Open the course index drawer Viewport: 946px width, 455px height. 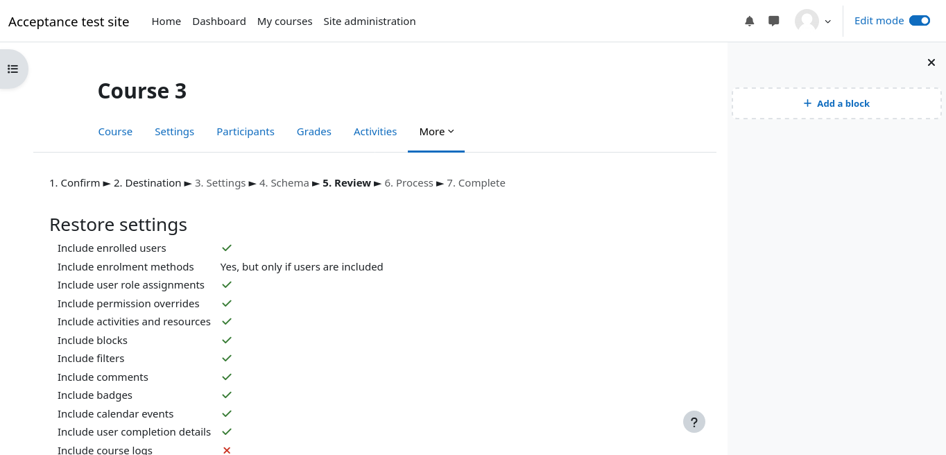pyautogui.click(x=13, y=69)
